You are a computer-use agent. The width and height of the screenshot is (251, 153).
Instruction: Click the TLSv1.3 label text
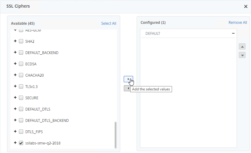click(31, 87)
